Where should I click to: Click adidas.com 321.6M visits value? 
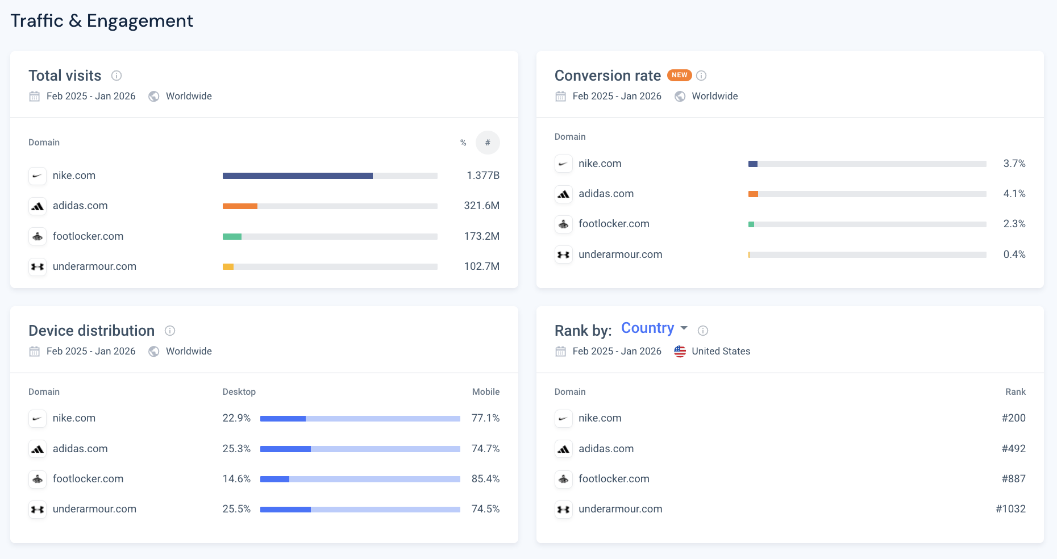click(x=482, y=206)
